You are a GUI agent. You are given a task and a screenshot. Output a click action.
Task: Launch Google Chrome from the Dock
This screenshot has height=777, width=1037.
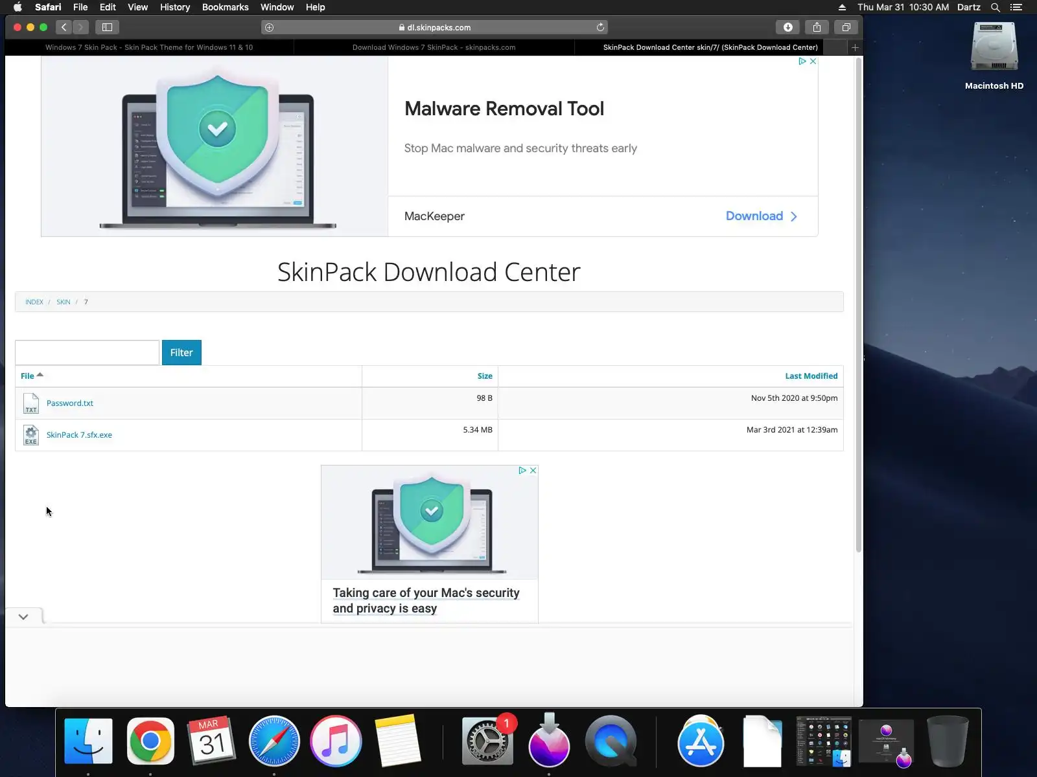coord(150,741)
